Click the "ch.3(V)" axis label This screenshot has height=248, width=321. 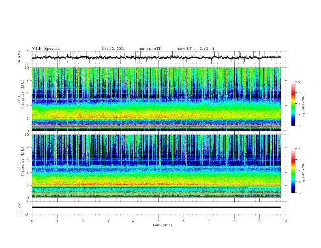19,208
